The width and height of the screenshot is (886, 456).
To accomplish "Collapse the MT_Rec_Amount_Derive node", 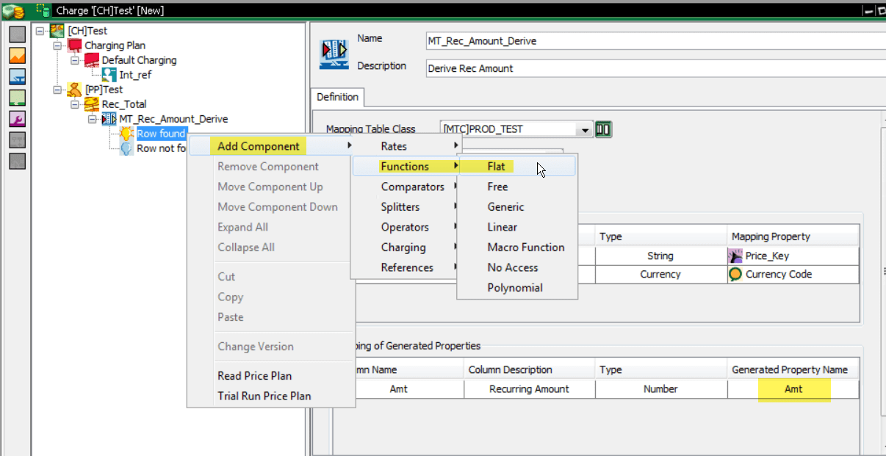I will coord(92,119).
